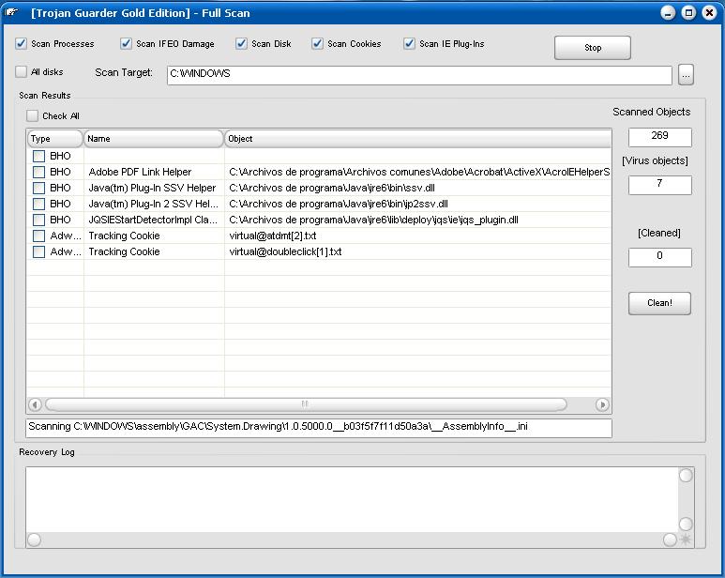Stop the running scan
This screenshot has height=578, width=725.
pyautogui.click(x=593, y=48)
